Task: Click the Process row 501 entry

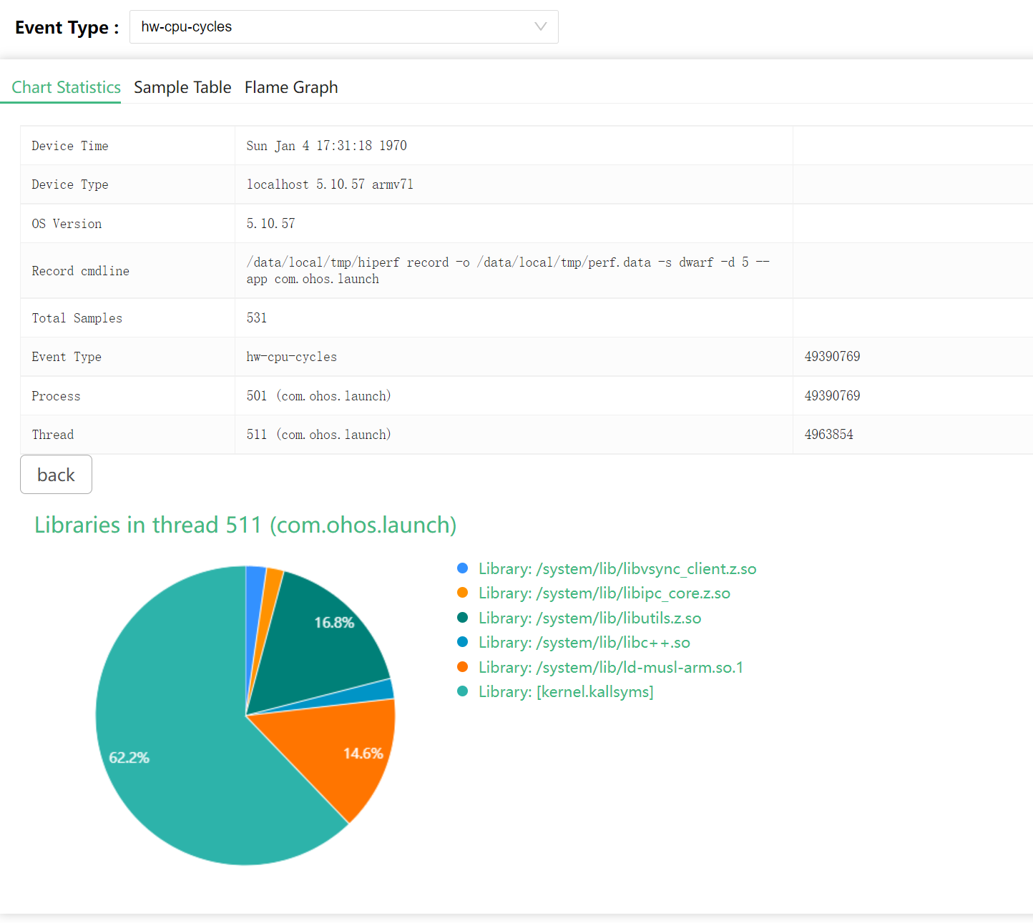Action: tap(318, 396)
